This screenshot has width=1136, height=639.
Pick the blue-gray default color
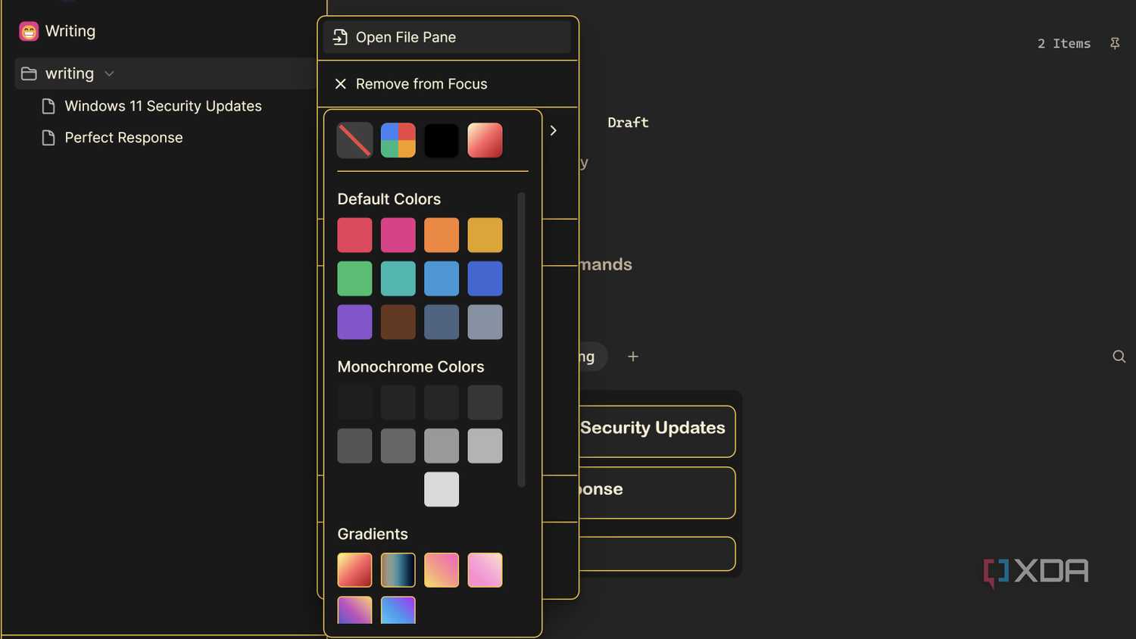(485, 322)
